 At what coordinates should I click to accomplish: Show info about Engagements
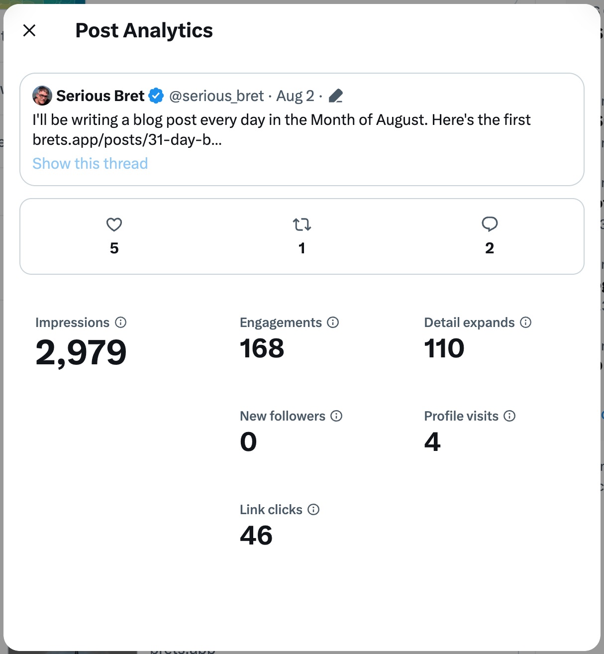pyautogui.click(x=333, y=323)
